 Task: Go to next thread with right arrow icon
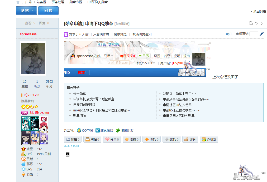[x=261, y=23]
